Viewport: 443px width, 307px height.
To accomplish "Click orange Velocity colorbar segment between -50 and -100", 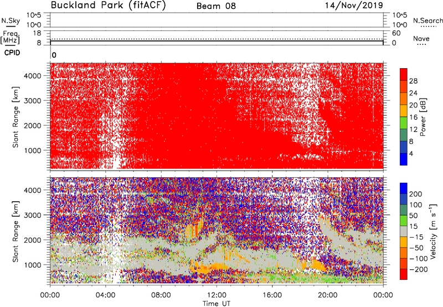I will [x=404, y=253].
